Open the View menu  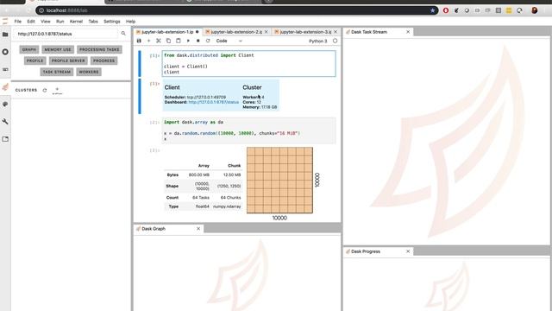(x=46, y=21)
